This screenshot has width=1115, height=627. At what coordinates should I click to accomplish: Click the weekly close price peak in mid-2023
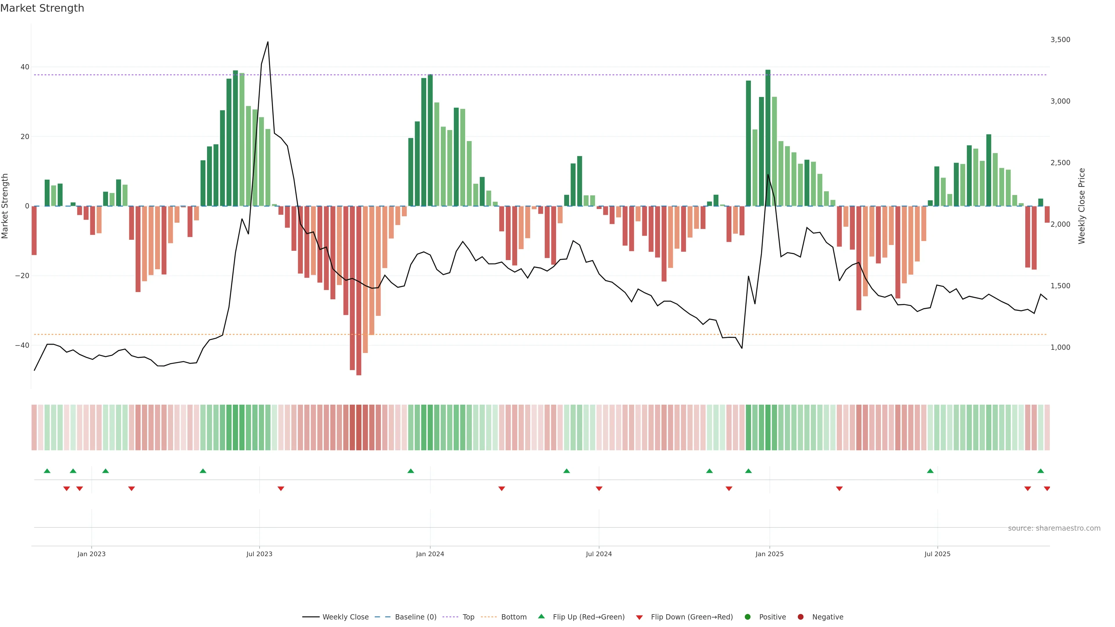click(267, 42)
